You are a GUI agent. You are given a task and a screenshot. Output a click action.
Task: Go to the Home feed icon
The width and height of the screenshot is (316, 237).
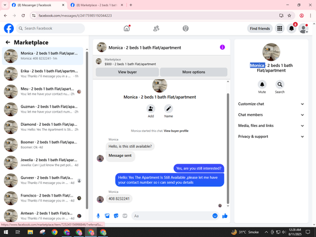(x=126, y=28)
